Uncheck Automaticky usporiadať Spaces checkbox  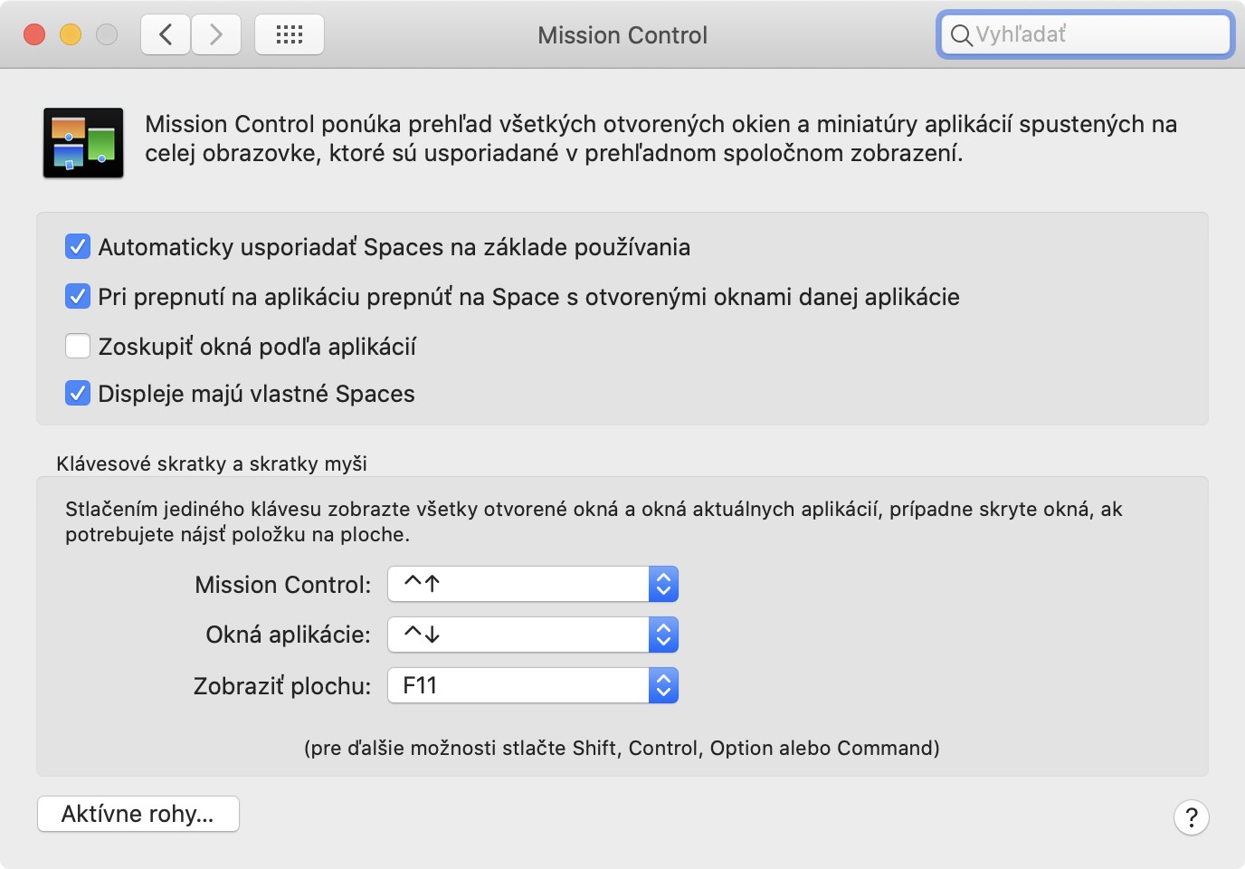pyautogui.click(x=78, y=246)
